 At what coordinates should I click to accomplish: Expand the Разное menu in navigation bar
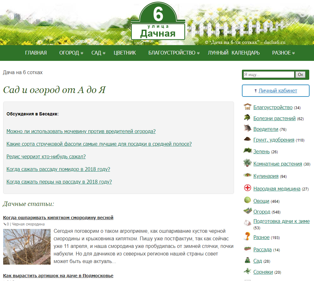[x=283, y=53]
